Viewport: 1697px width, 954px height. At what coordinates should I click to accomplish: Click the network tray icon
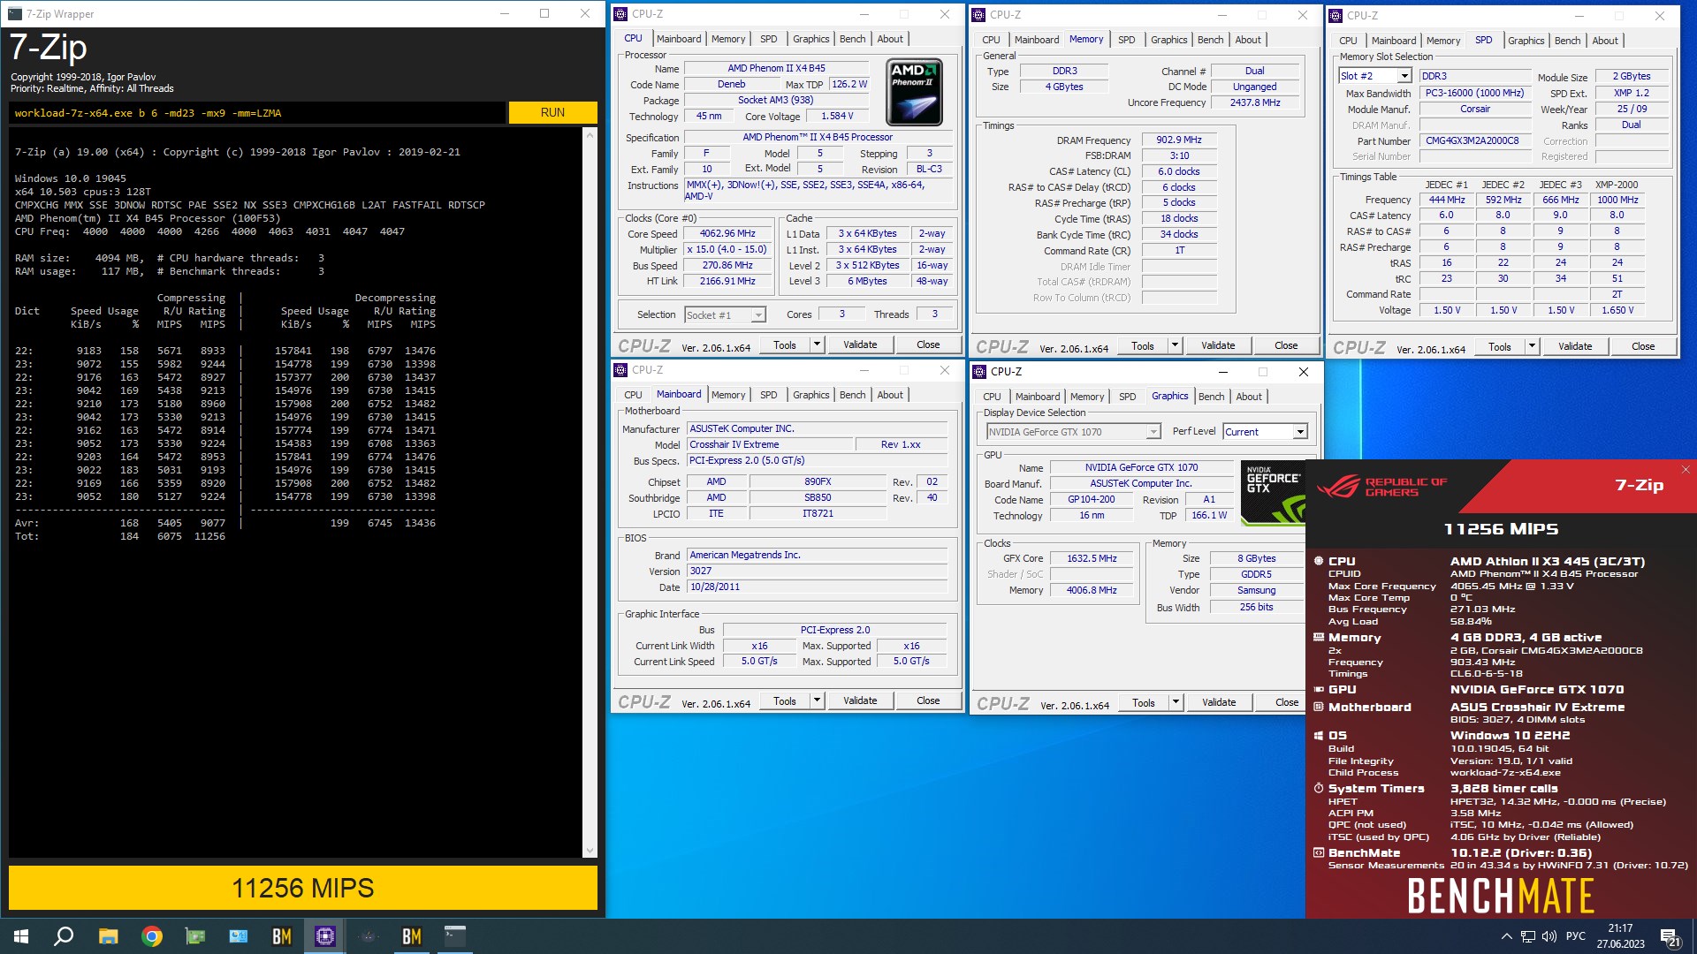click(1528, 936)
